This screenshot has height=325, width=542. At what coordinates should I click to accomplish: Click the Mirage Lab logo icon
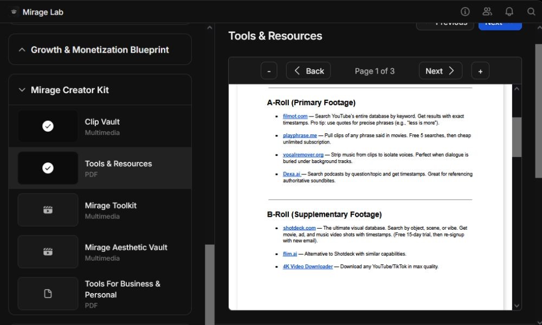[14, 12]
